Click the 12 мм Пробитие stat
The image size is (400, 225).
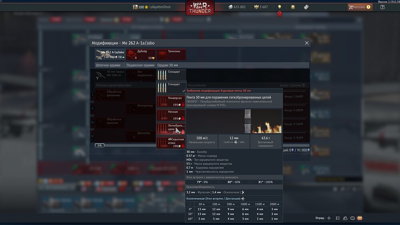coord(234,141)
